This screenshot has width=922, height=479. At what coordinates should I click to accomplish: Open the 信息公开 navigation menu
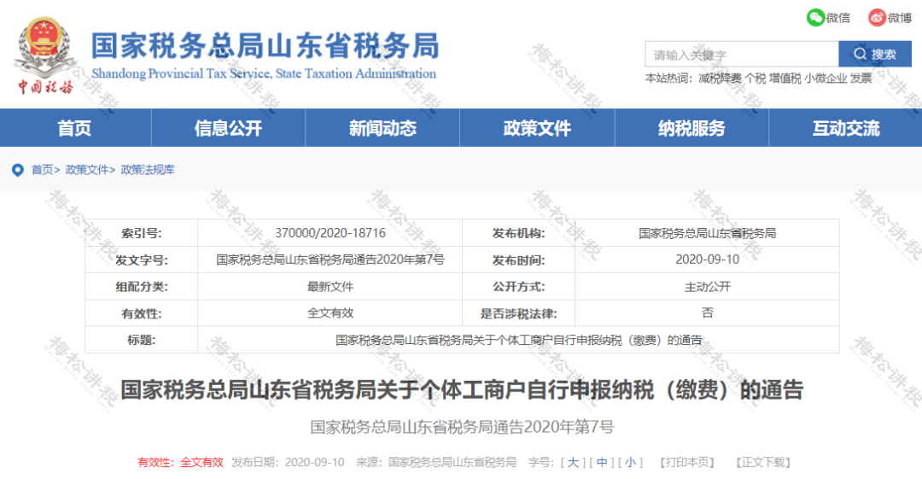[228, 128]
